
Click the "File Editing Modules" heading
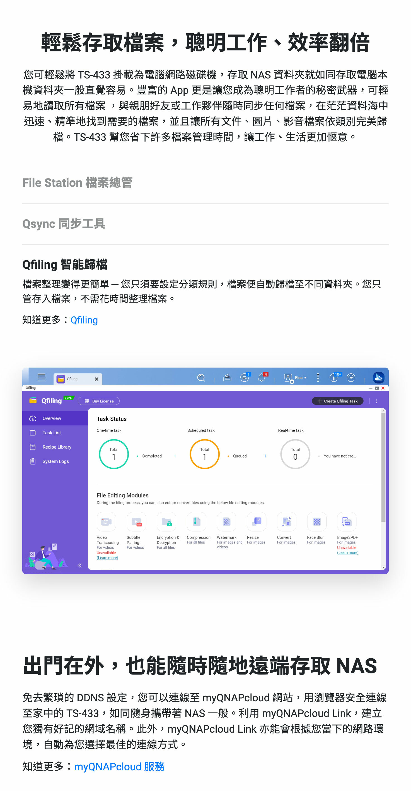pyautogui.click(x=123, y=495)
